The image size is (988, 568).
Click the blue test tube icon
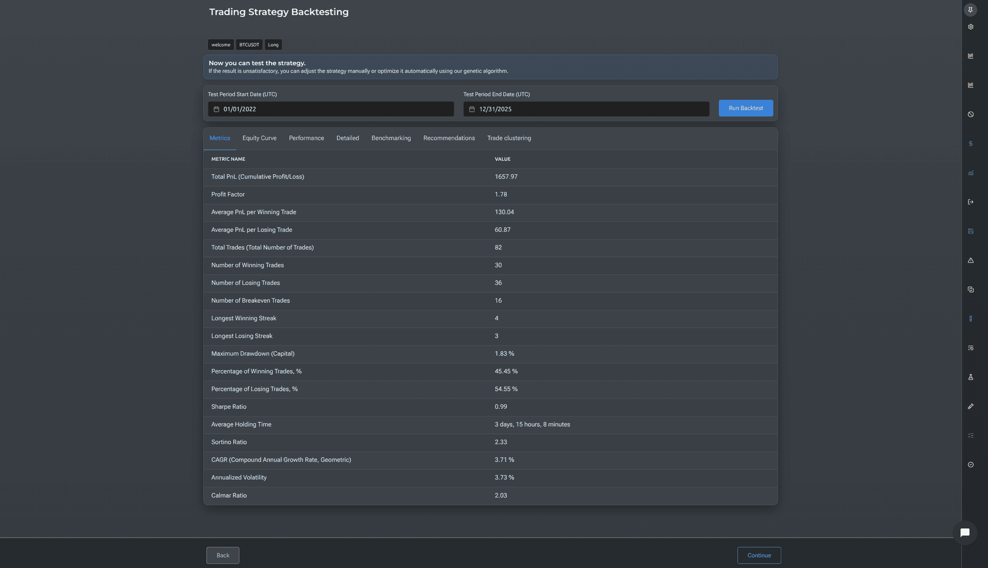[x=971, y=319]
